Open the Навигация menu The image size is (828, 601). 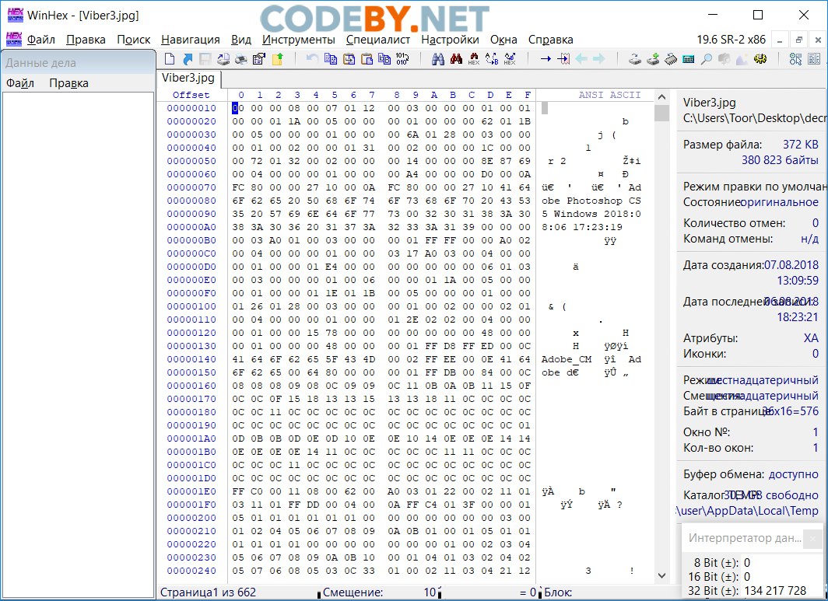[x=190, y=40]
